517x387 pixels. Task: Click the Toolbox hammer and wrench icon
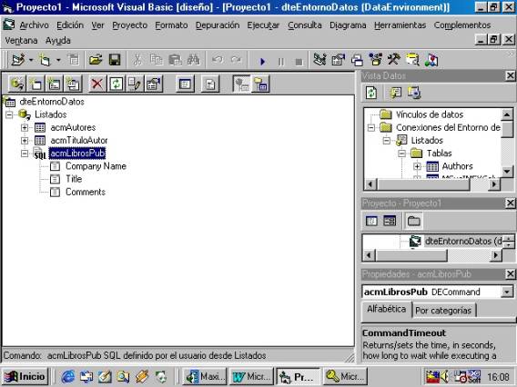394,60
